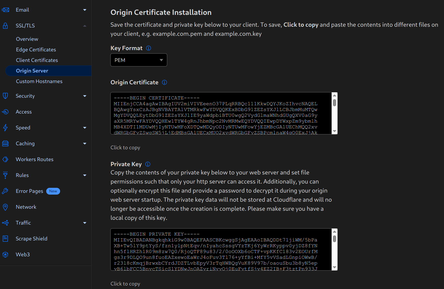Click the Scrape Shield document icon
The height and width of the screenshot is (289, 444).
(5, 239)
